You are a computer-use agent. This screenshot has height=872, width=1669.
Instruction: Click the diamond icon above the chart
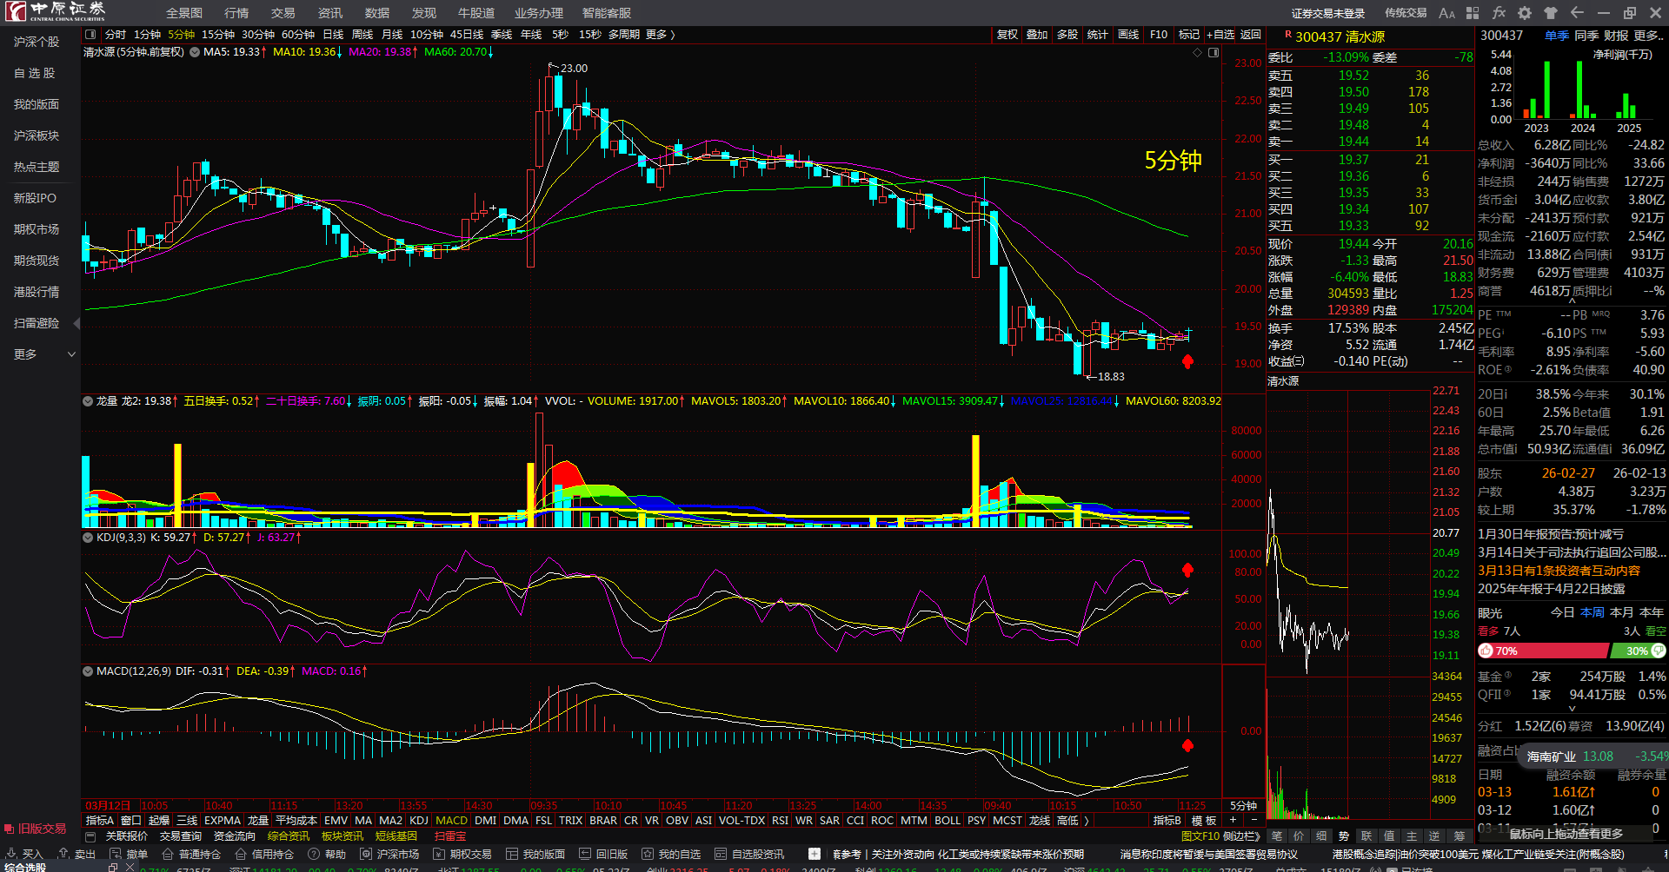click(x=1198, y=53)
